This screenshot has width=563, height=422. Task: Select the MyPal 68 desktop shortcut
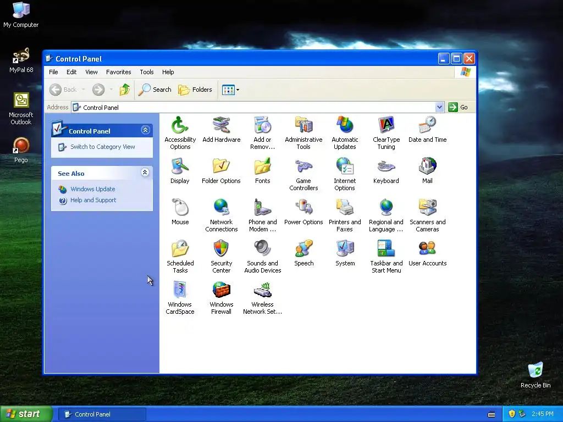click(21, 60)
